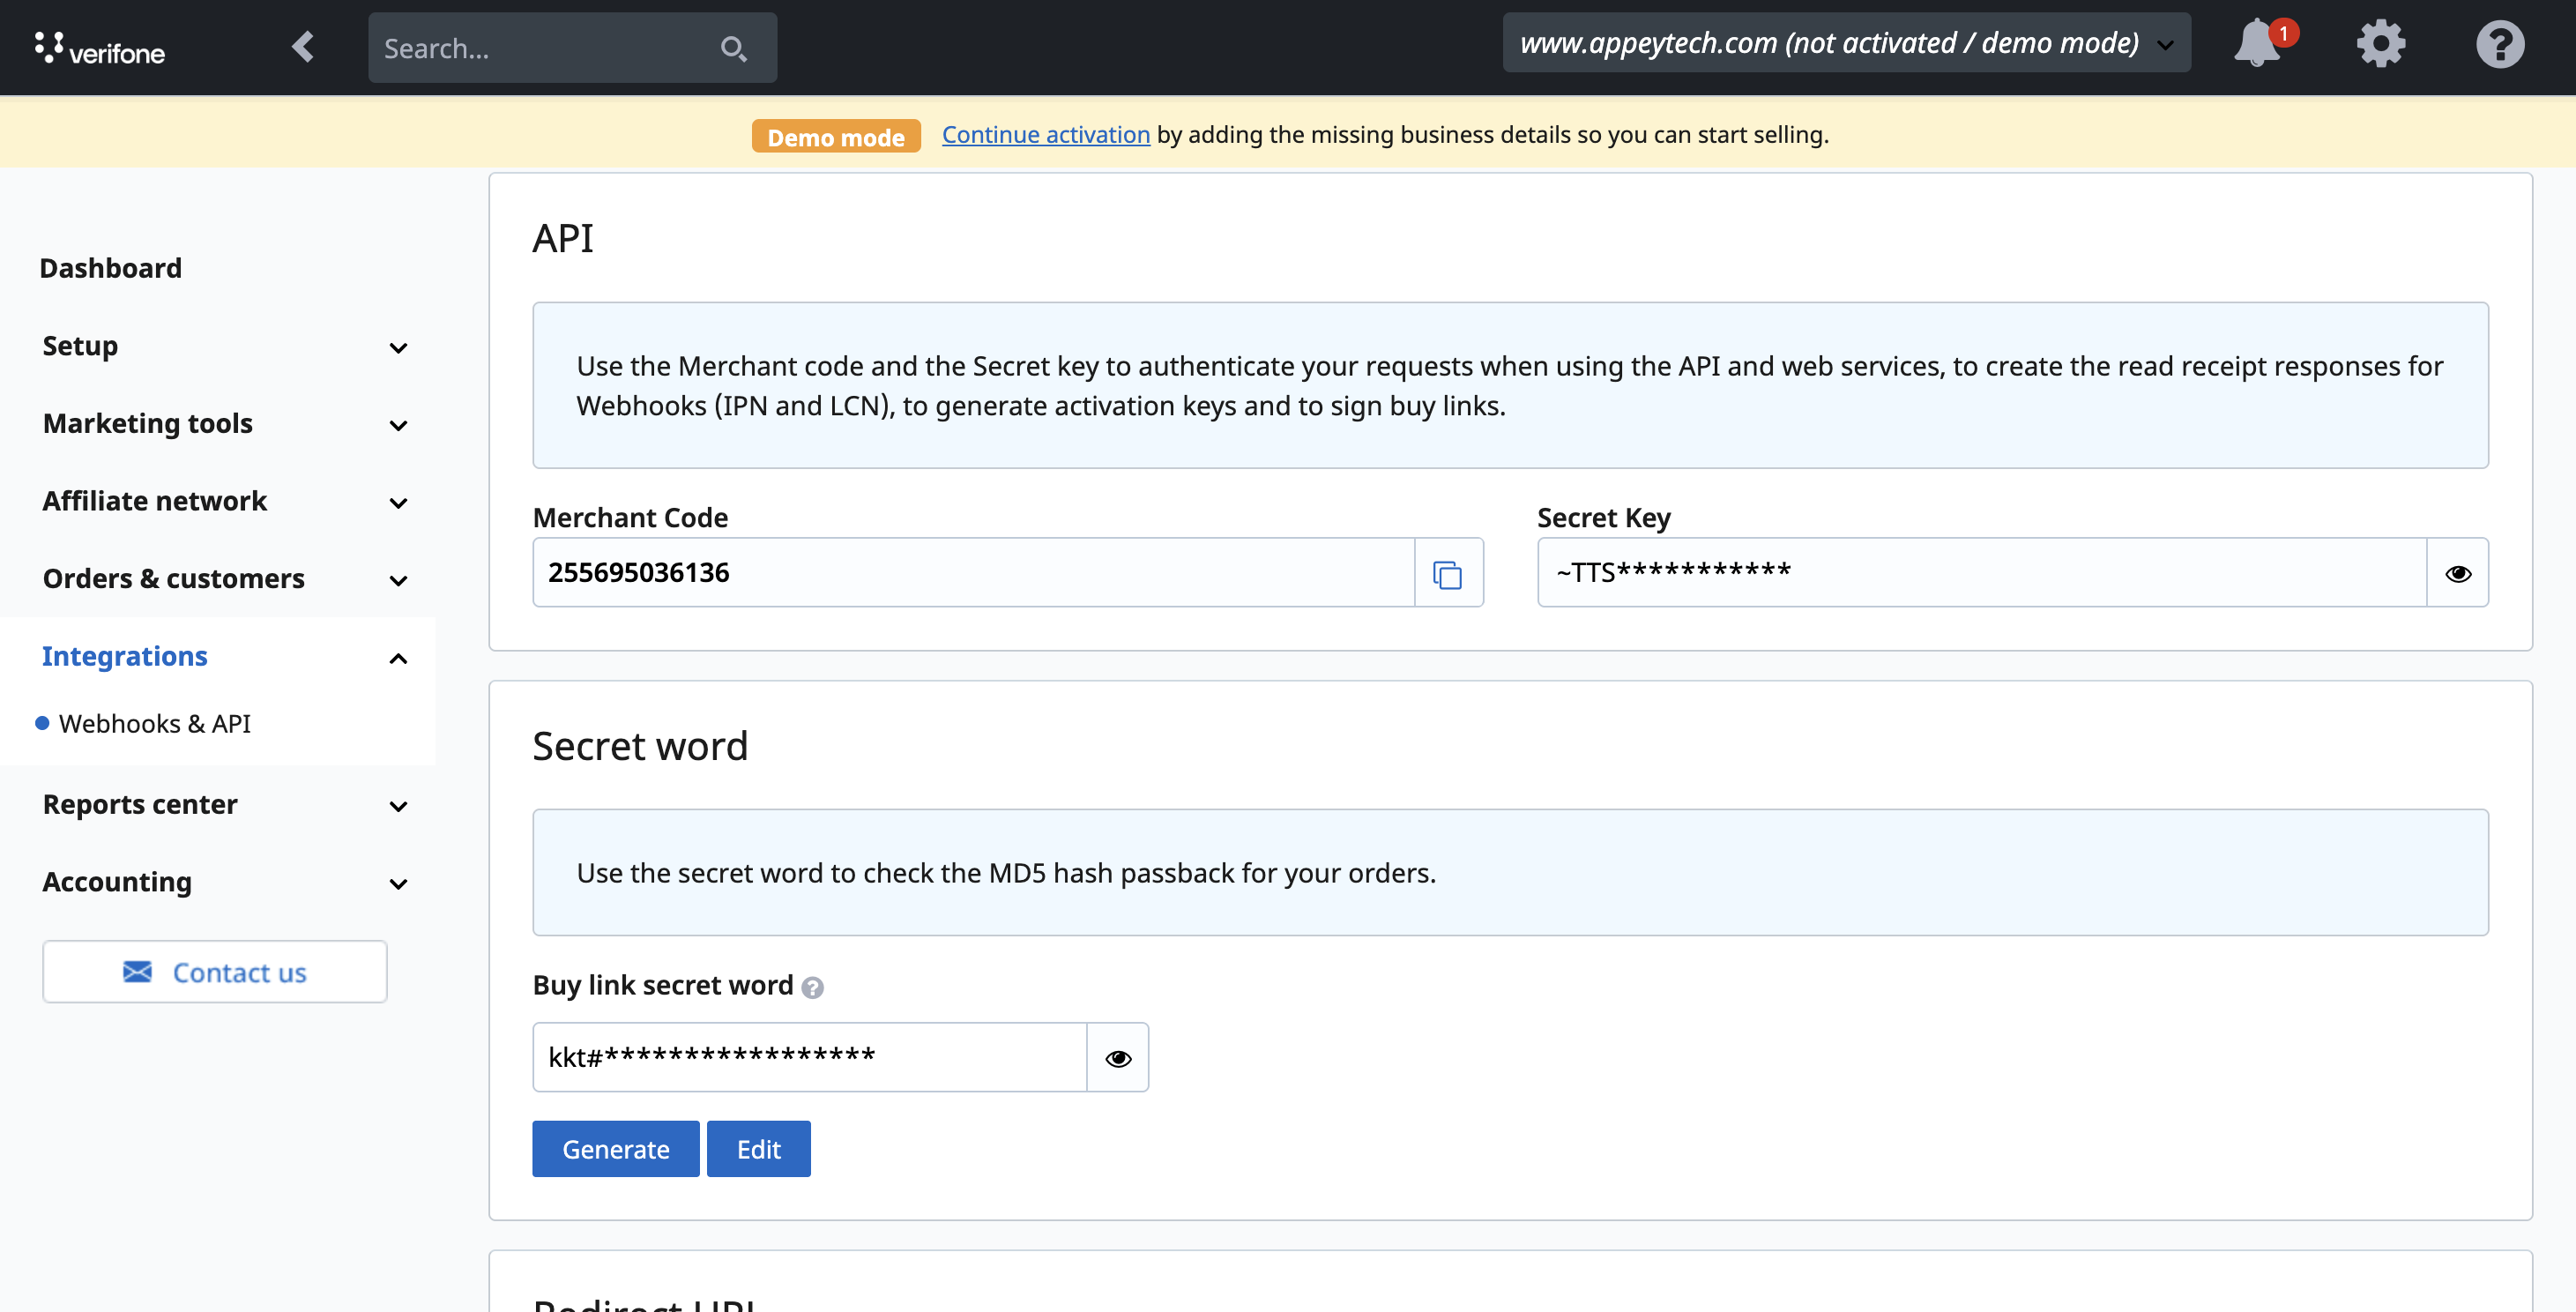
Task: Open the help question mark icon
Action: tap(2499, 44)
